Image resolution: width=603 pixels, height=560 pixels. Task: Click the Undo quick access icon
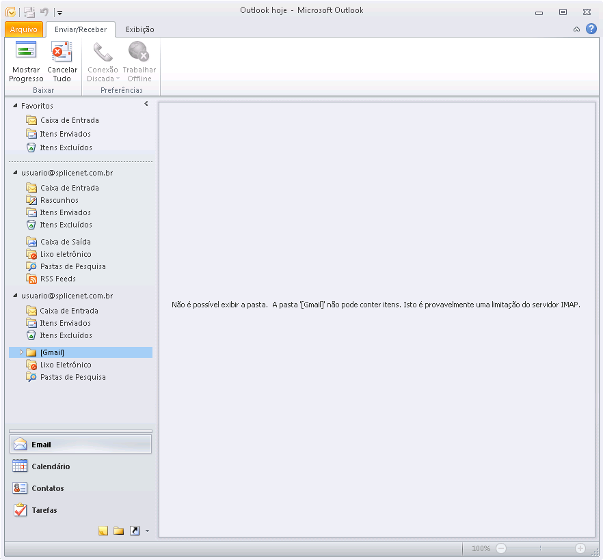(x=44, y=12)
